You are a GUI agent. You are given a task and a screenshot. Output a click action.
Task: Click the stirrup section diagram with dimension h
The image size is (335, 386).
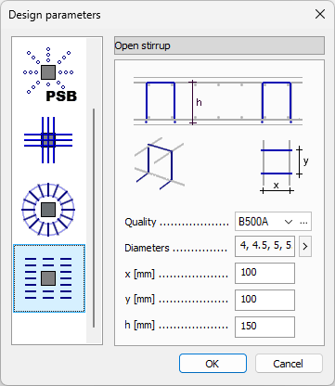[x=218, y=102]
